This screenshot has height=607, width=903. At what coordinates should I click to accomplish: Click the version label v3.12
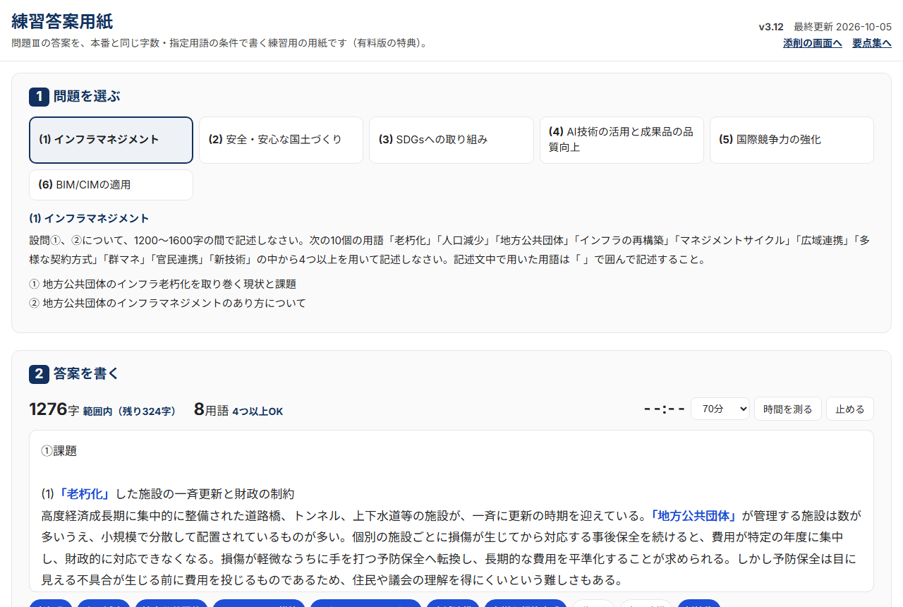(771, 27)
